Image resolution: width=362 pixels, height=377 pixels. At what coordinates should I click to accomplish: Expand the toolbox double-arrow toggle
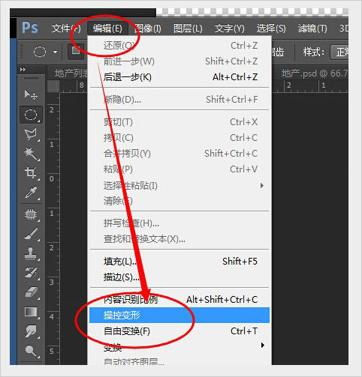click(x=23, y=69)
